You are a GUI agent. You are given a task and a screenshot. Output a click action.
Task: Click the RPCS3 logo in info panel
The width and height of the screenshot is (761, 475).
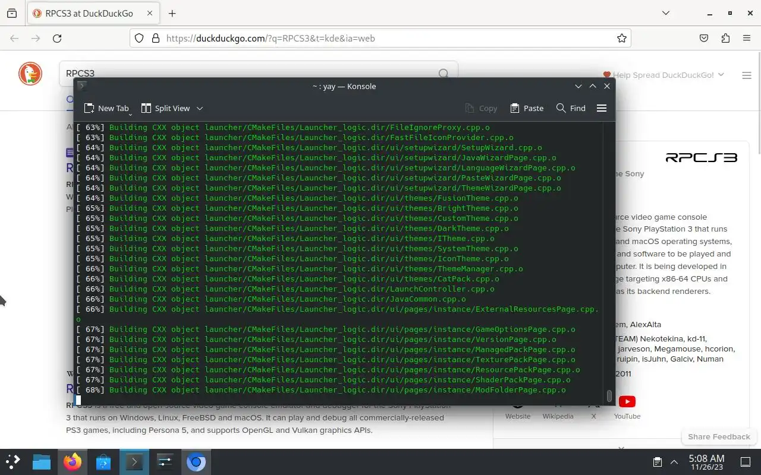(701, 157)
